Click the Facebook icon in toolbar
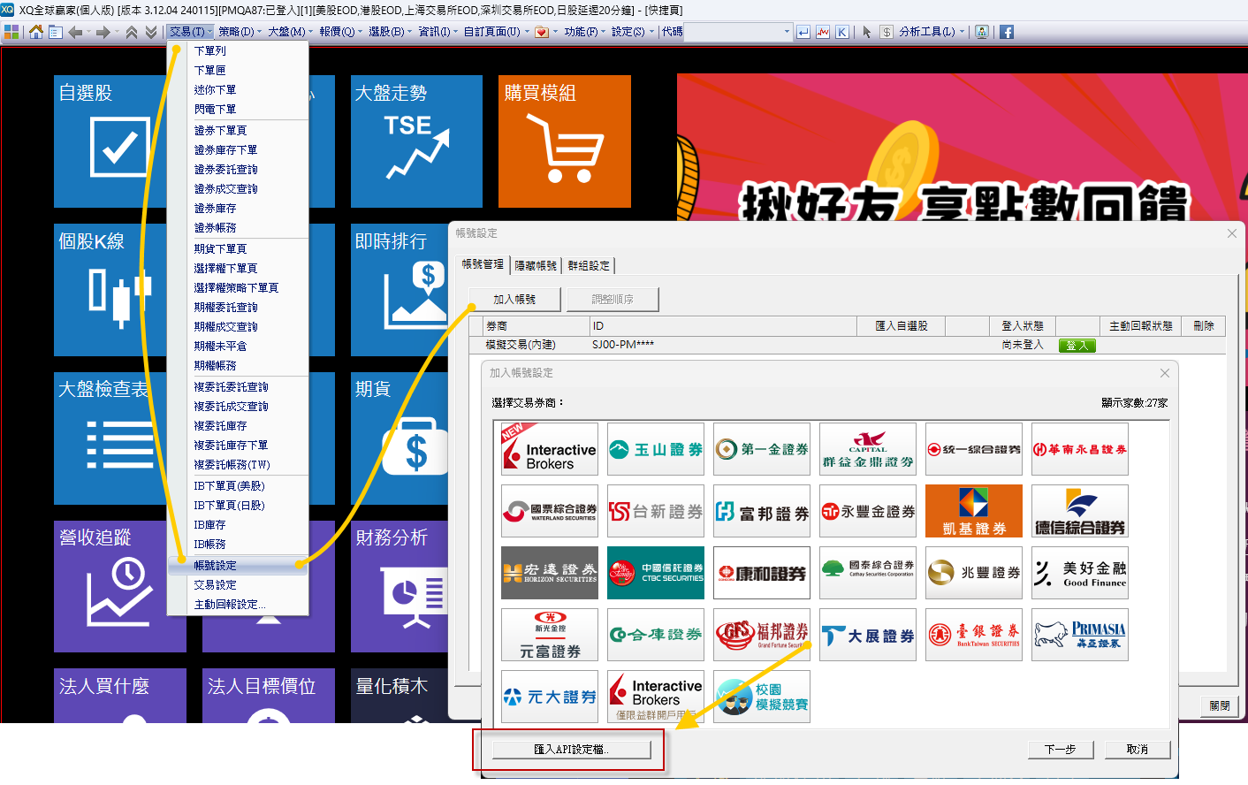Image resolution: width=1248 pixels, height=785 pixels. 1007,32
